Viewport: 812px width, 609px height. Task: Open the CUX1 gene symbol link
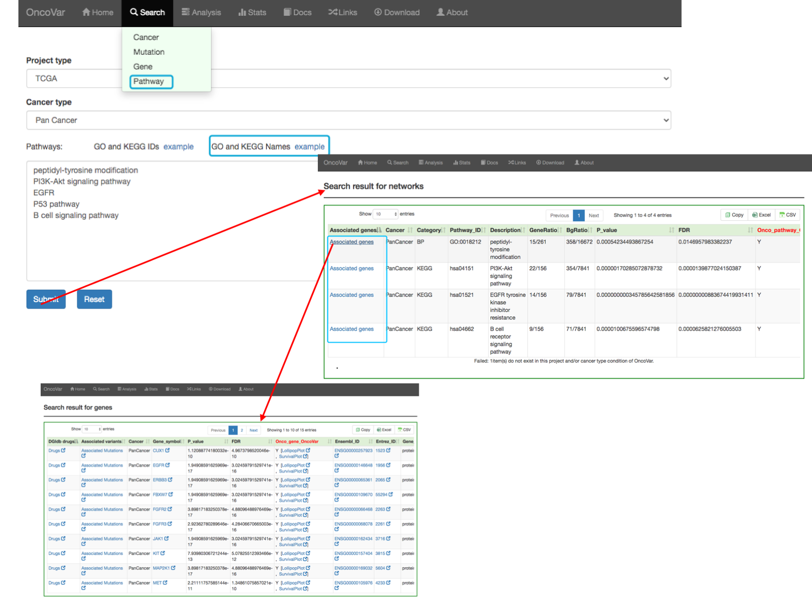pyautogui.click(x=161, y=451)
